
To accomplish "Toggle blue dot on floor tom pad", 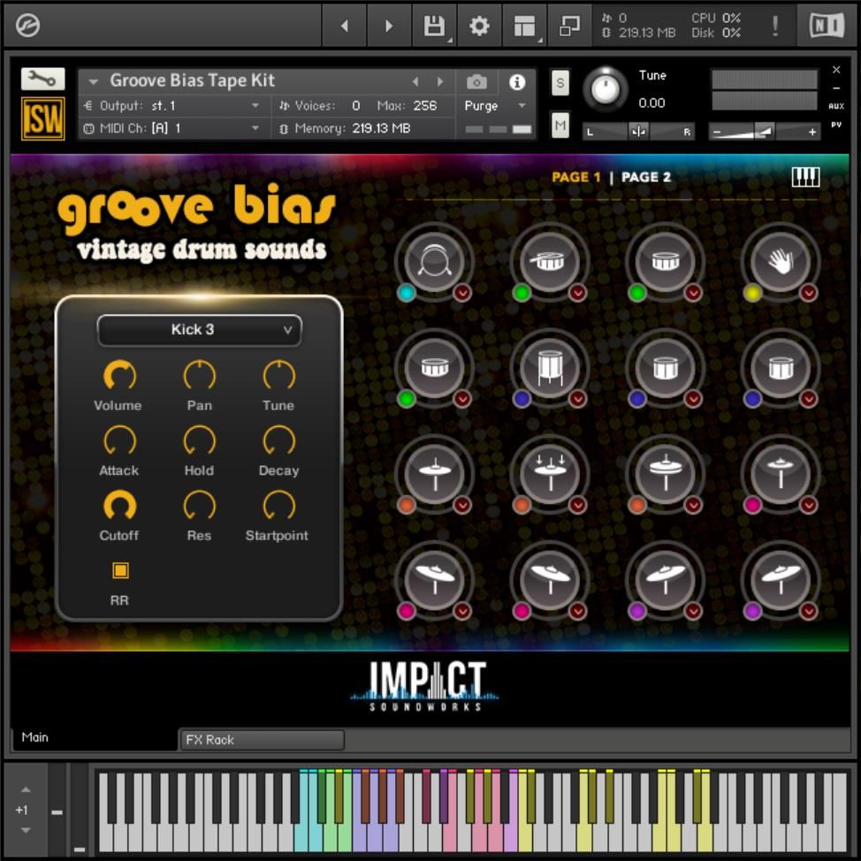I will point(522,399).
